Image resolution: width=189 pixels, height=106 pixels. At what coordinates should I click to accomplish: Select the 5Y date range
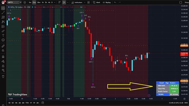(34, 103)
